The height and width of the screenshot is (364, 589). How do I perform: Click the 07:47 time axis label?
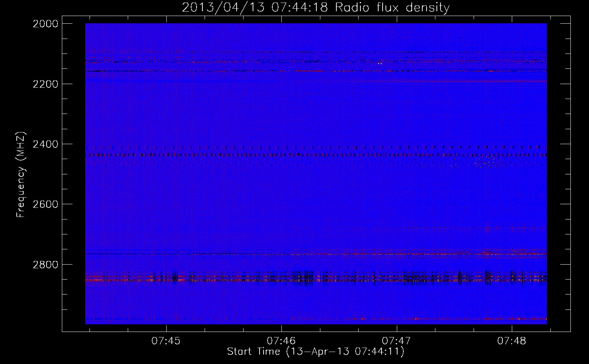click(396, 341)
